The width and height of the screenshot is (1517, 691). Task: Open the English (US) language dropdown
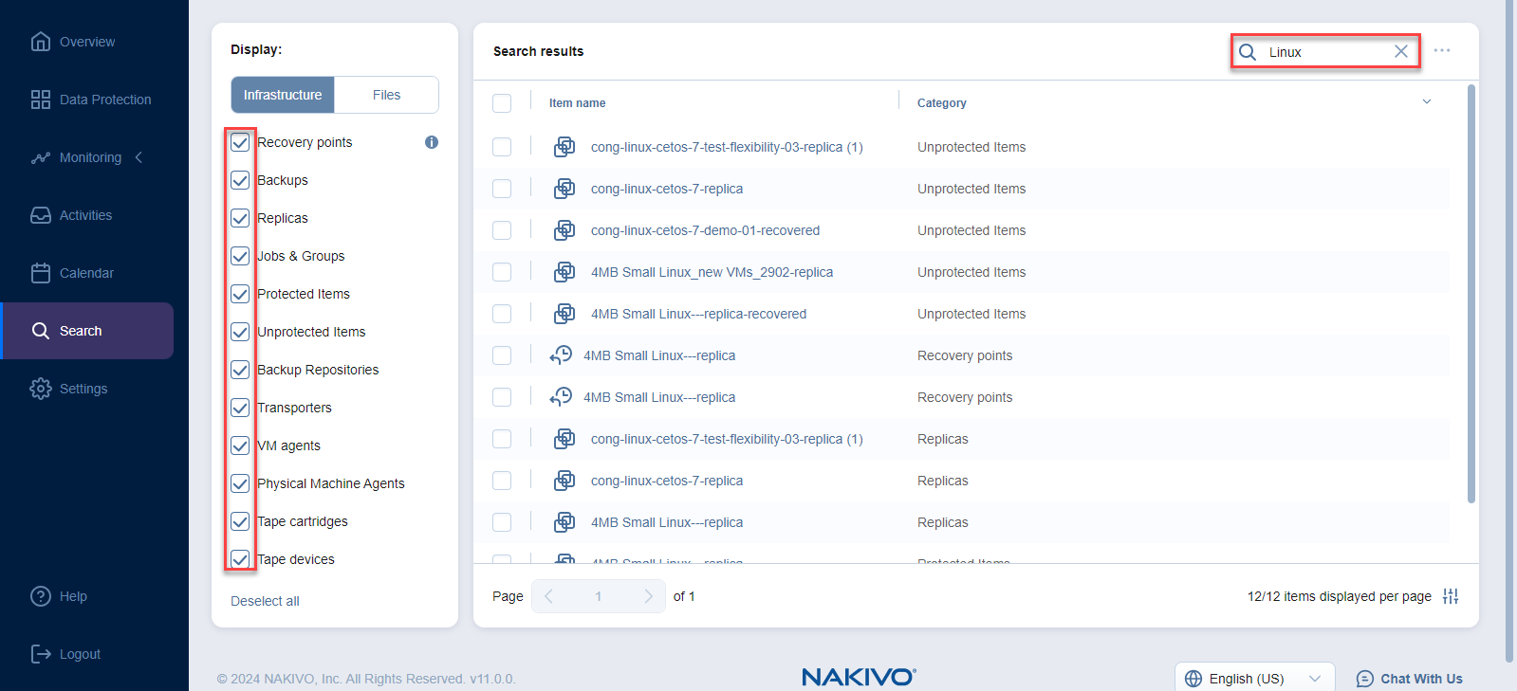[x=1254, y=679]
